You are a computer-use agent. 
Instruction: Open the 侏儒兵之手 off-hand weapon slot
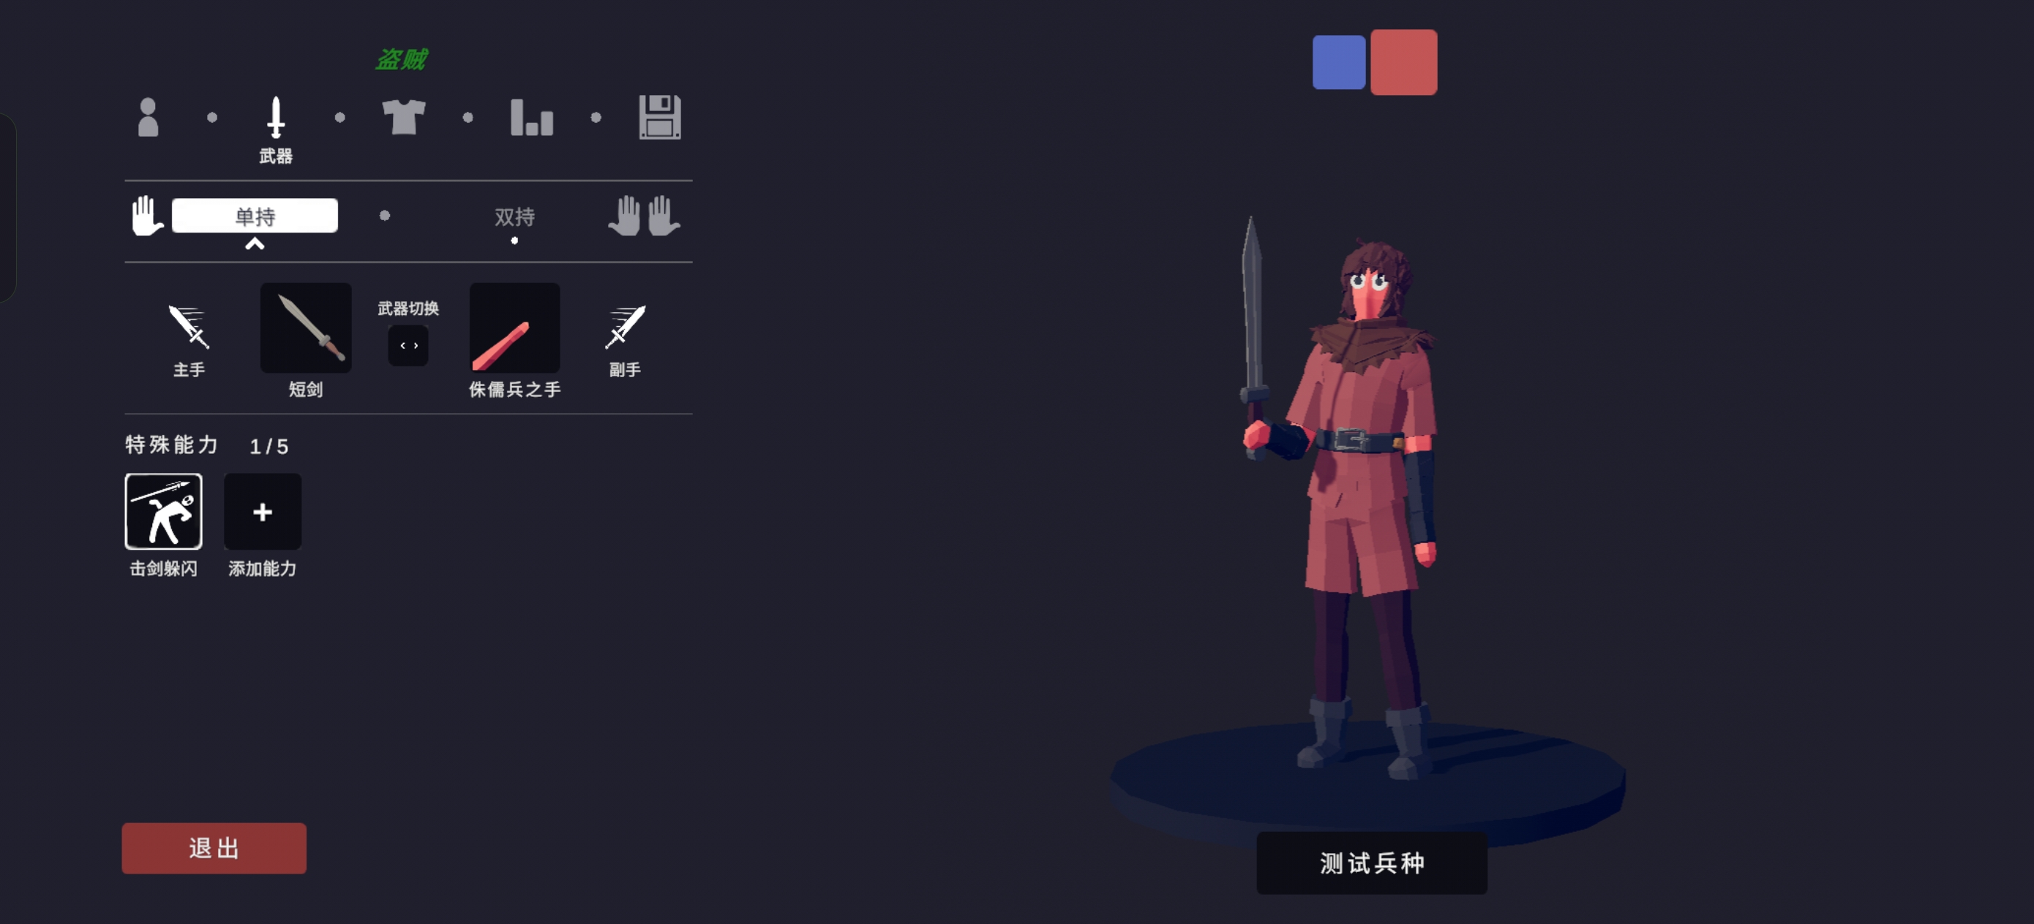click(x=514, y=327)
